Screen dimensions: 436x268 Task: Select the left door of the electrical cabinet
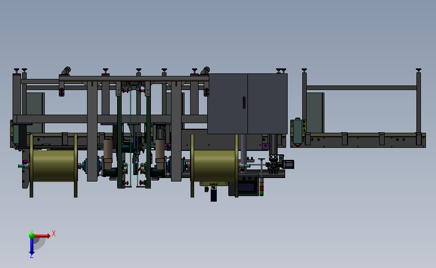pyautogui.click(x=227, y=104)
